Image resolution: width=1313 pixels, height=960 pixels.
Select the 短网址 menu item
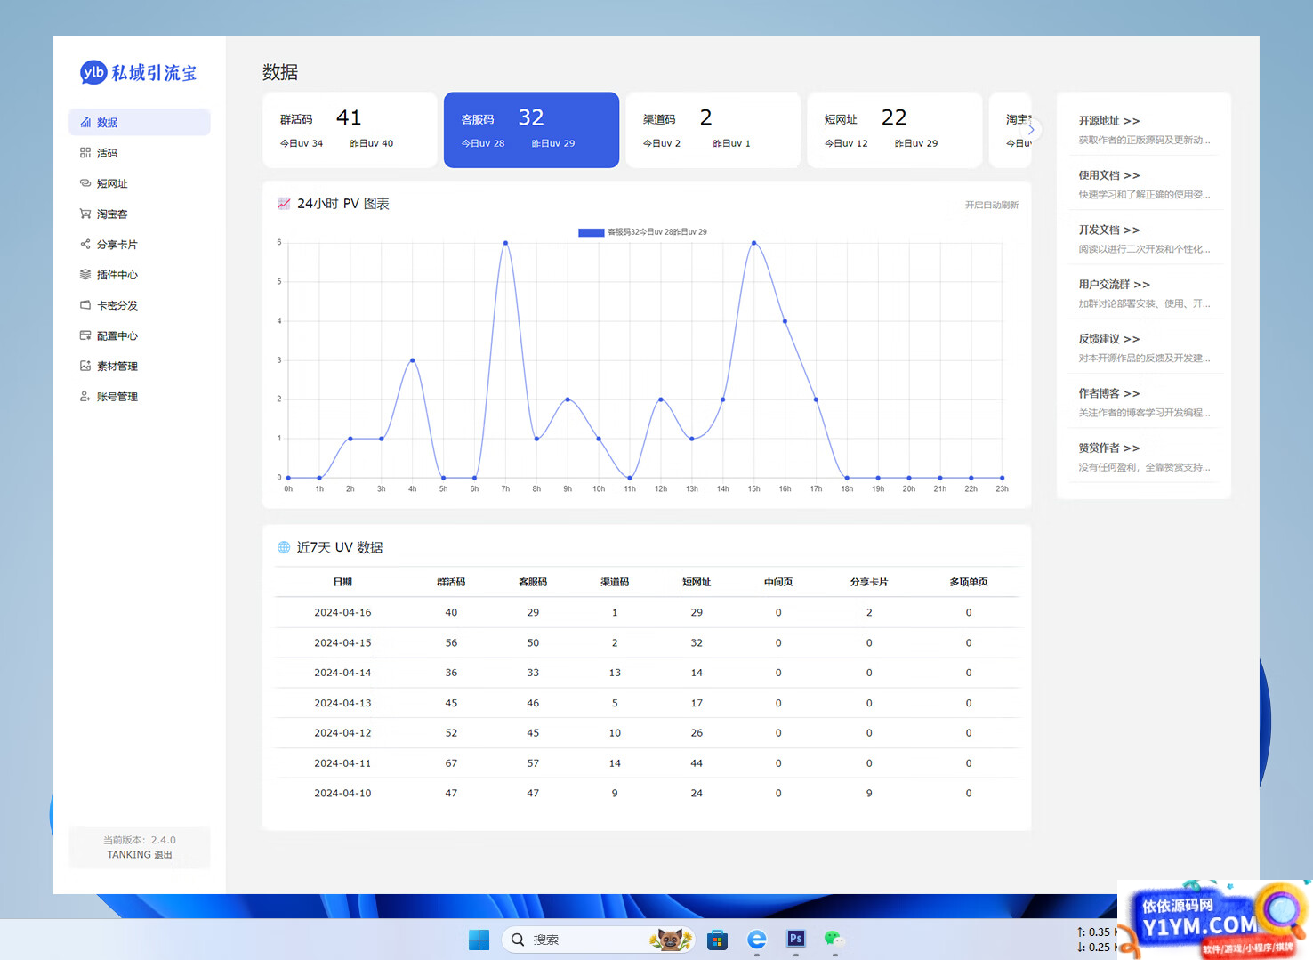140,183
